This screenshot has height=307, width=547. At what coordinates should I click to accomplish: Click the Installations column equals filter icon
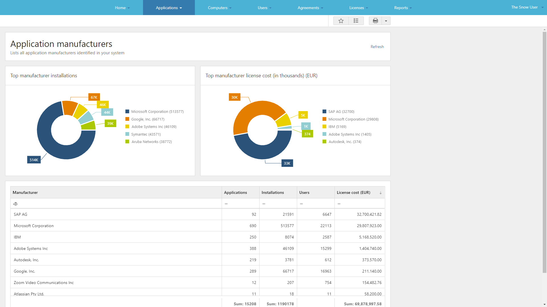[264, 204]
